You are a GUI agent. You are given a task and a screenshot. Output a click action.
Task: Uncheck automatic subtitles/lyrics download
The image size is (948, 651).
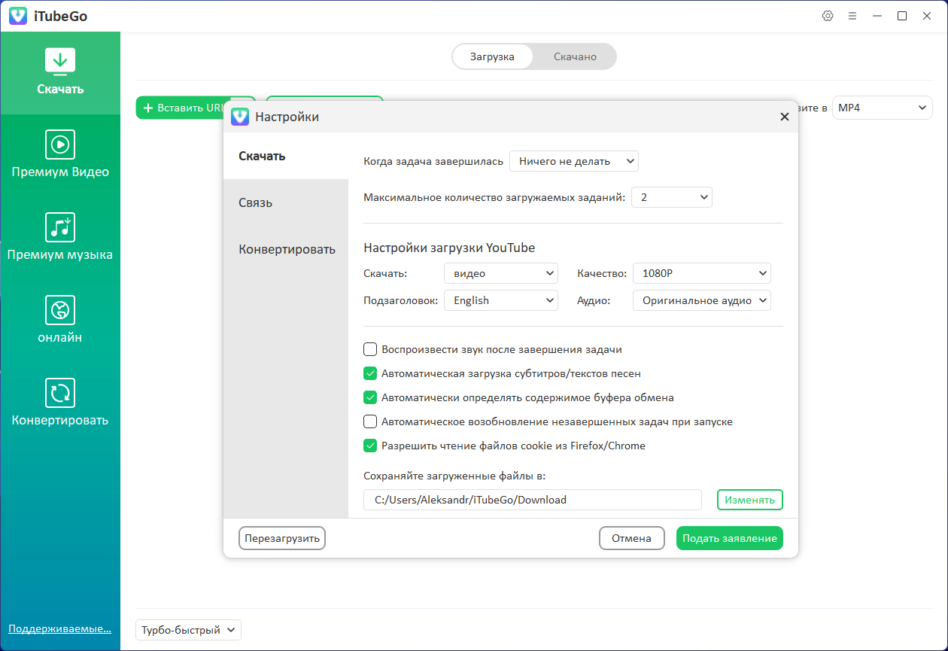point(370,373)
